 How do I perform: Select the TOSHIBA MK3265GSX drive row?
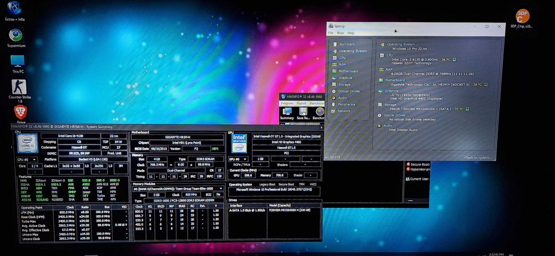point(275,210)
